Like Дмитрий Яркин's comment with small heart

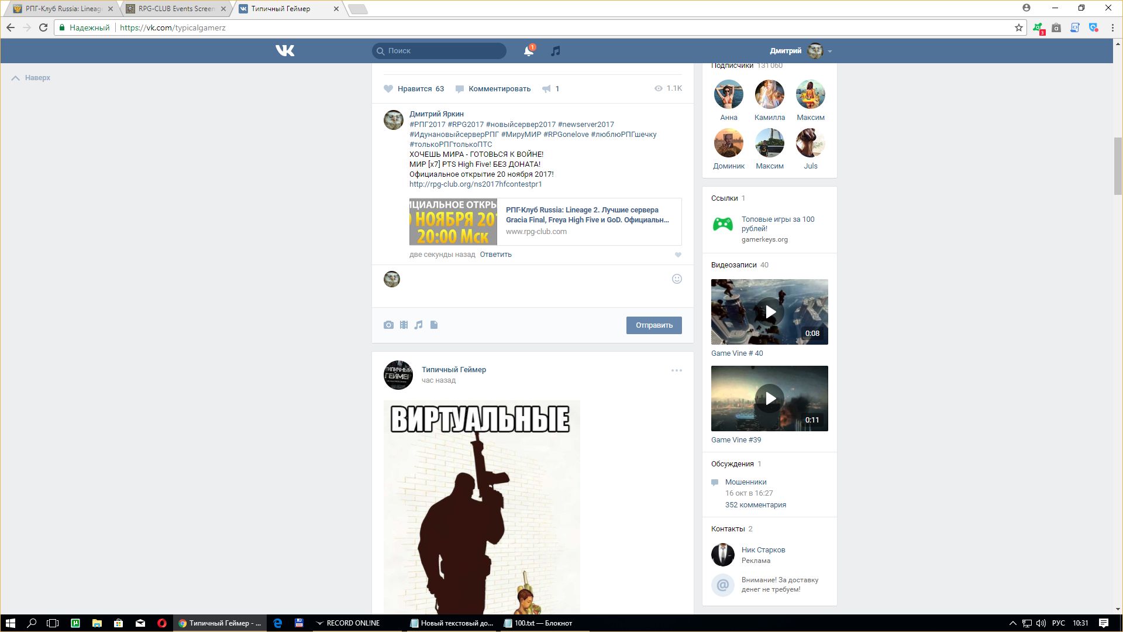(678, 255)
